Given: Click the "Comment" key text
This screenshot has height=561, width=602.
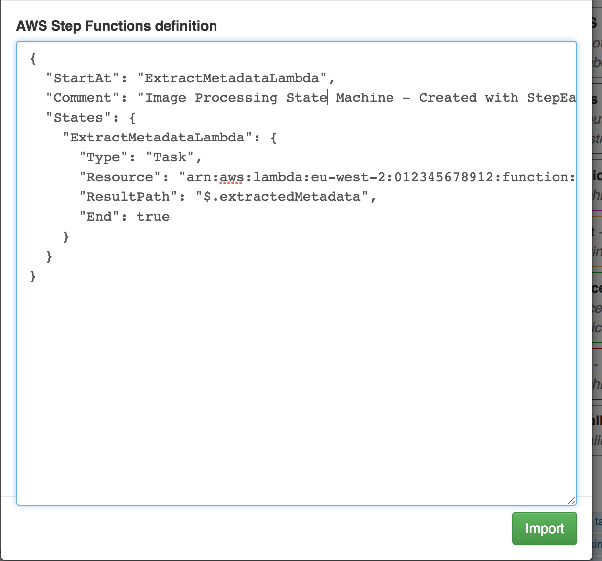Looking at the screenshot, I should [x=83, y=98].
